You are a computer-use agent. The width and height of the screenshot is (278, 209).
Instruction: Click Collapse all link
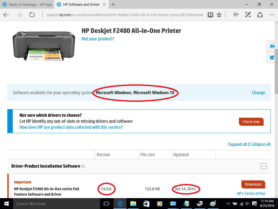[260, 144]
